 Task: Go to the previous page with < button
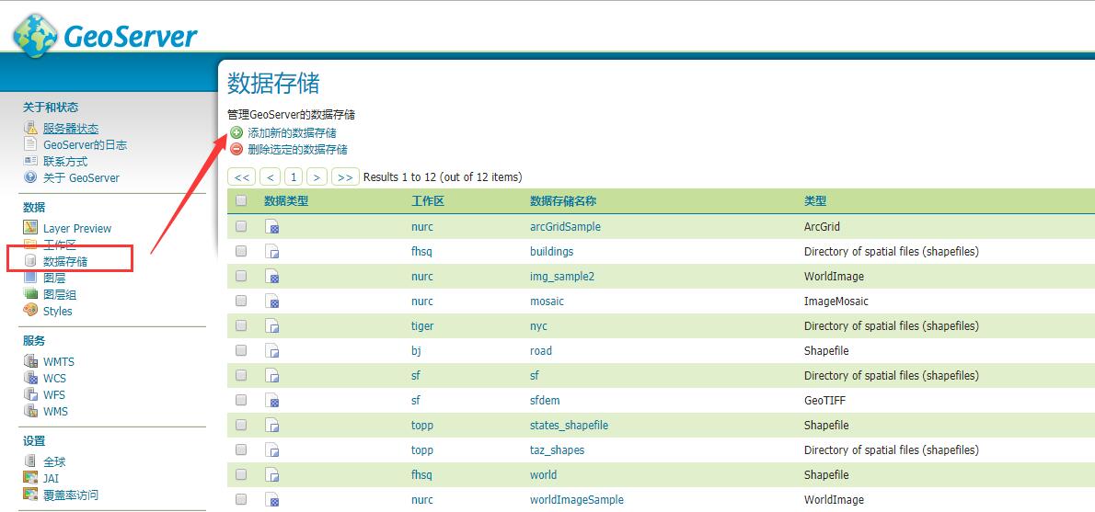point(270,177)
